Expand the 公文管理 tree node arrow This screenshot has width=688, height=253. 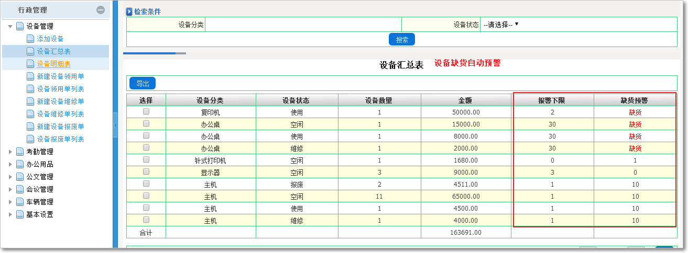click(x=10, y=177)
